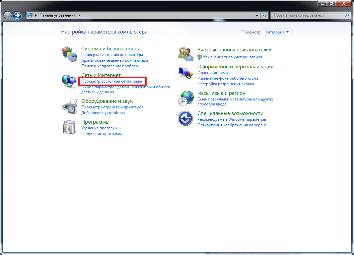Click the refresh button beside address bar

click(x=264, y=15)
